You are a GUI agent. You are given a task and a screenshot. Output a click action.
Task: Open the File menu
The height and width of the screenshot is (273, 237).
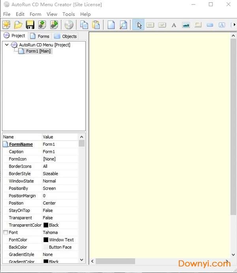(x=7, y=14)
